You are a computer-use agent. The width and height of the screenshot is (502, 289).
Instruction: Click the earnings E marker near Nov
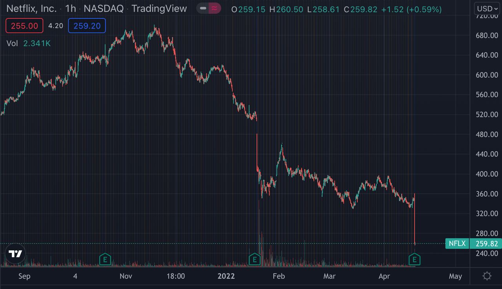105,259
